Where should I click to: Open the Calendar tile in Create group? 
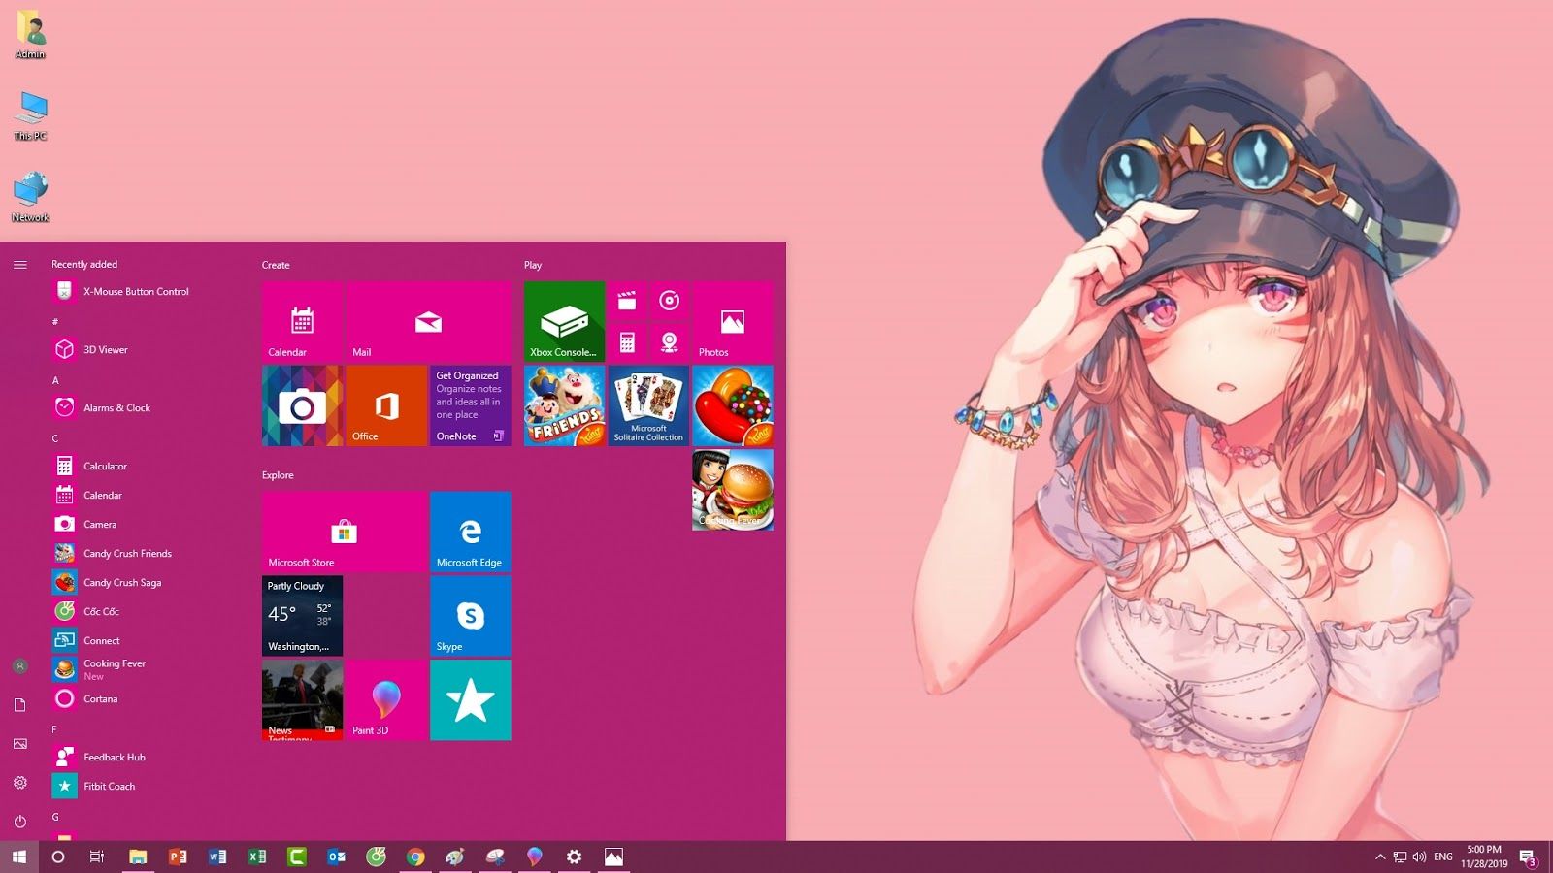tap(302, 321)
